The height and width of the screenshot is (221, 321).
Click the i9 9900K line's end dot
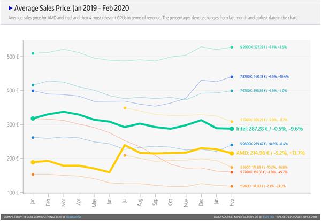pyautogui.click(x=232, y=48)
